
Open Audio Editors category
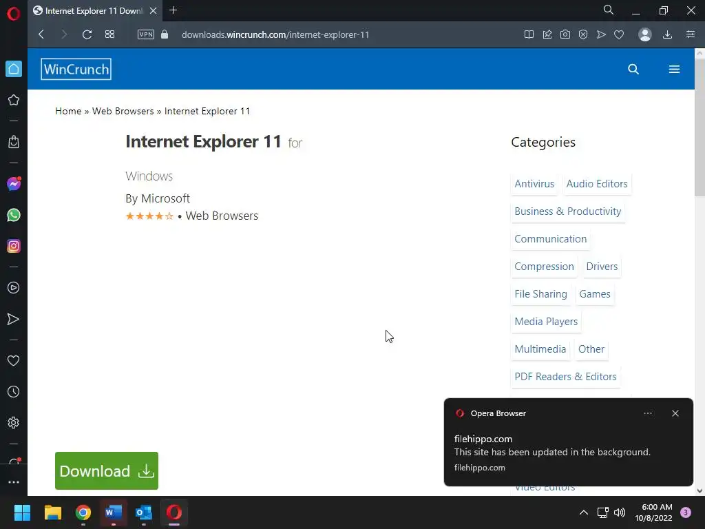coord(597,184)
